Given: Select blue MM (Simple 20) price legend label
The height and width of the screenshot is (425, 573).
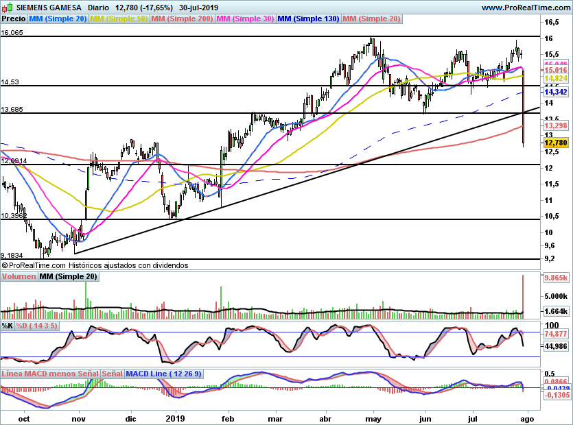Looking at the screenshot, I should pos(58,19).
